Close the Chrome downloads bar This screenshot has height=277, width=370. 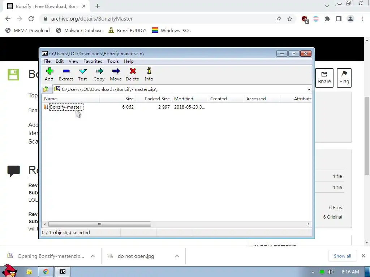coord(363,256)
